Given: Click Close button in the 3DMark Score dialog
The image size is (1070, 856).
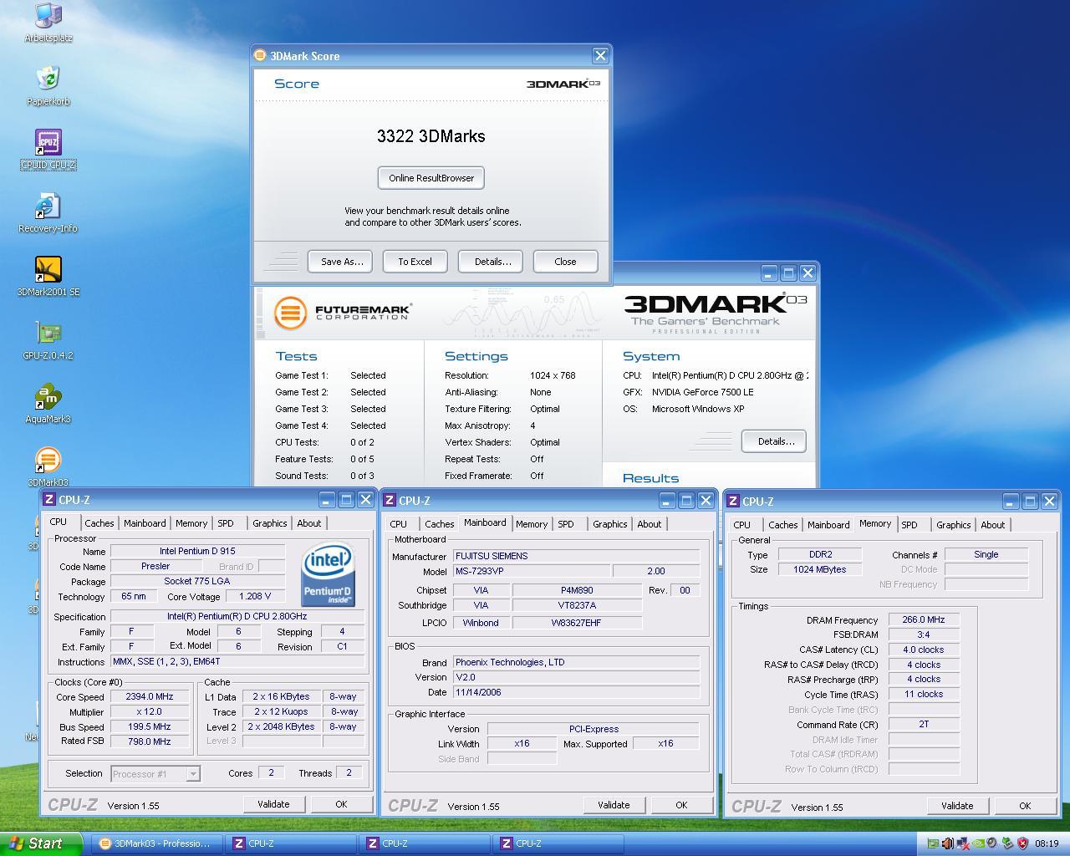Looking at the screenshot, I should (x=565, y=262).
